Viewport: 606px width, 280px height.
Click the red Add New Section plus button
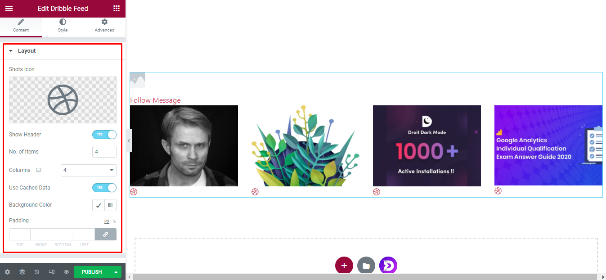click(344, 266)
